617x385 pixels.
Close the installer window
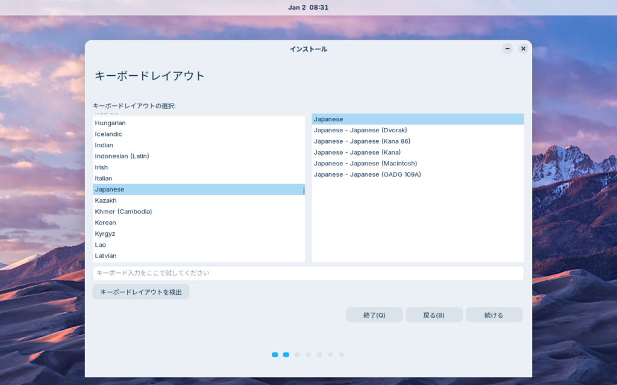coord(523,49)
